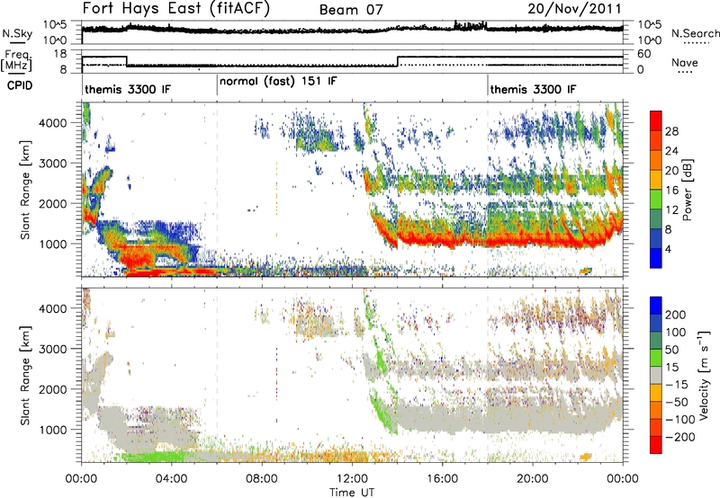Click the "Nave" legend label
The image size is (720, 498).
(685, 62)
